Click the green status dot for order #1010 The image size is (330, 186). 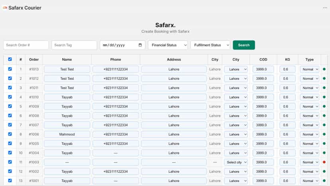coord(324,97)
